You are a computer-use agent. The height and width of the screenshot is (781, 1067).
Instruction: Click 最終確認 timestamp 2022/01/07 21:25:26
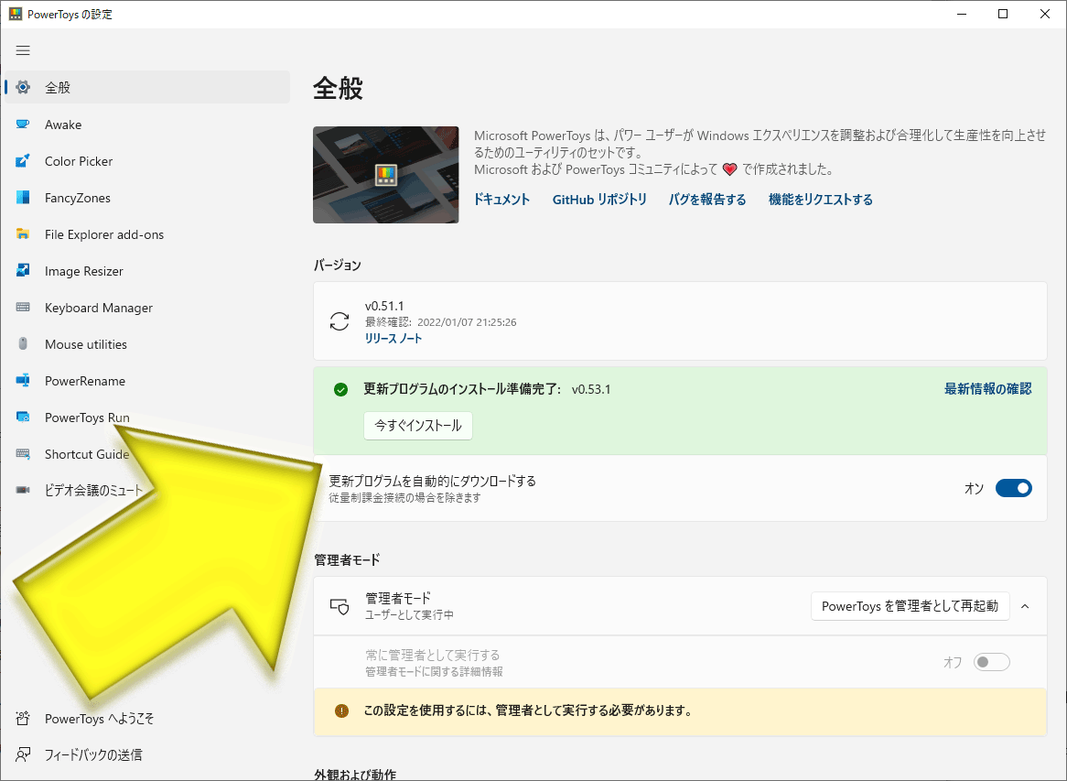click(x=467, y=322)
